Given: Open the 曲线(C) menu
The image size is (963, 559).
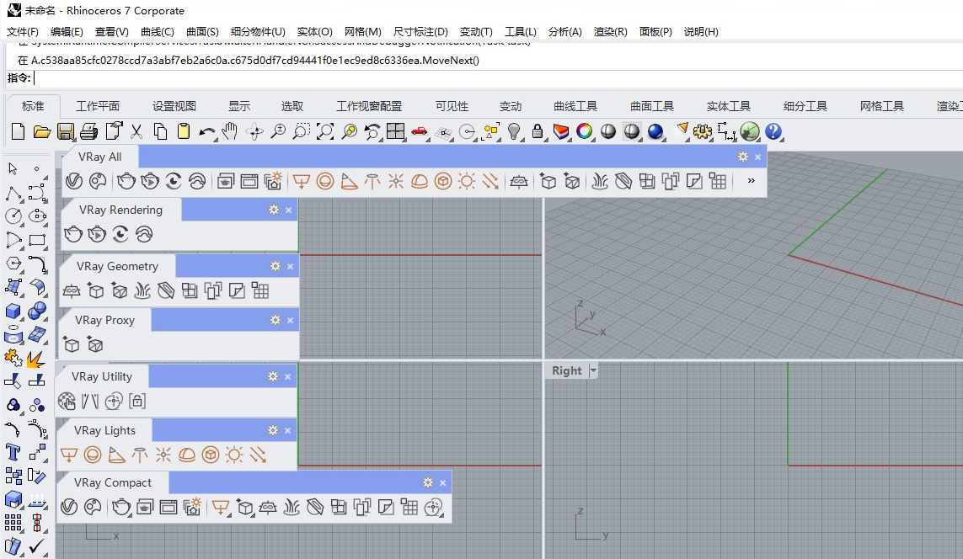Looking at the screenshot, I should [158, 31].
